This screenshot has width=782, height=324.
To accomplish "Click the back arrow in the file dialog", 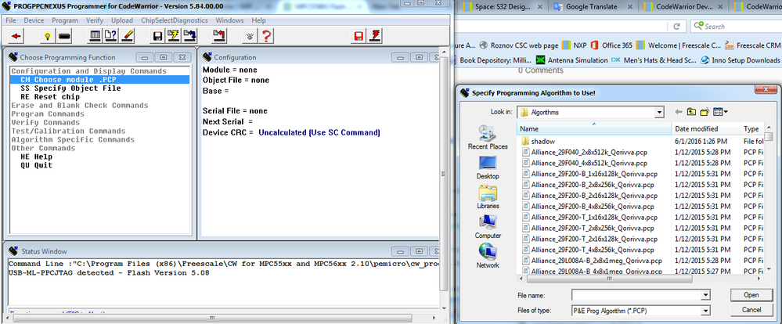I will (678, 112).
